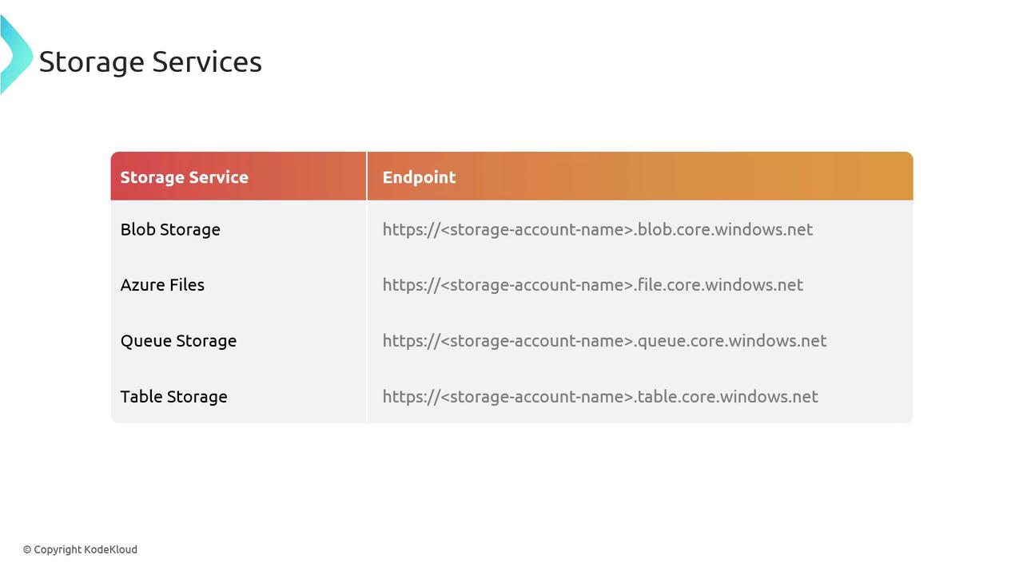Open the queue.core.windows.net endpoint URL
This screenshot has width=1023, height=575.
click(x=604, y=341)
